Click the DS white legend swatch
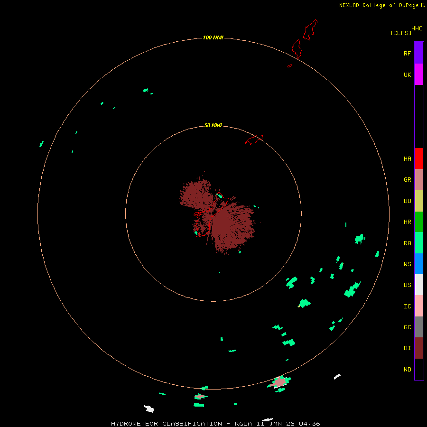427x427 pixels. [419, 285]
